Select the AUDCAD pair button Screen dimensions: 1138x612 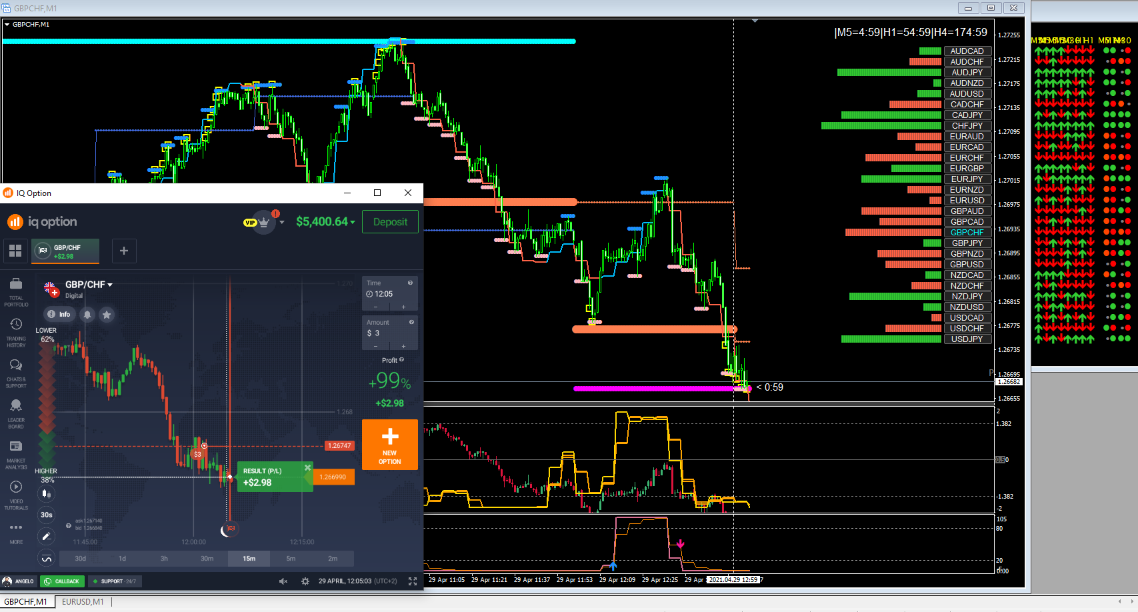[967, 51]
